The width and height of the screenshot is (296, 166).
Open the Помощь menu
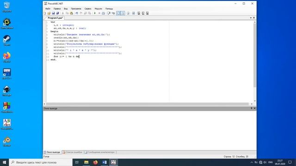(x=109, y=9)
